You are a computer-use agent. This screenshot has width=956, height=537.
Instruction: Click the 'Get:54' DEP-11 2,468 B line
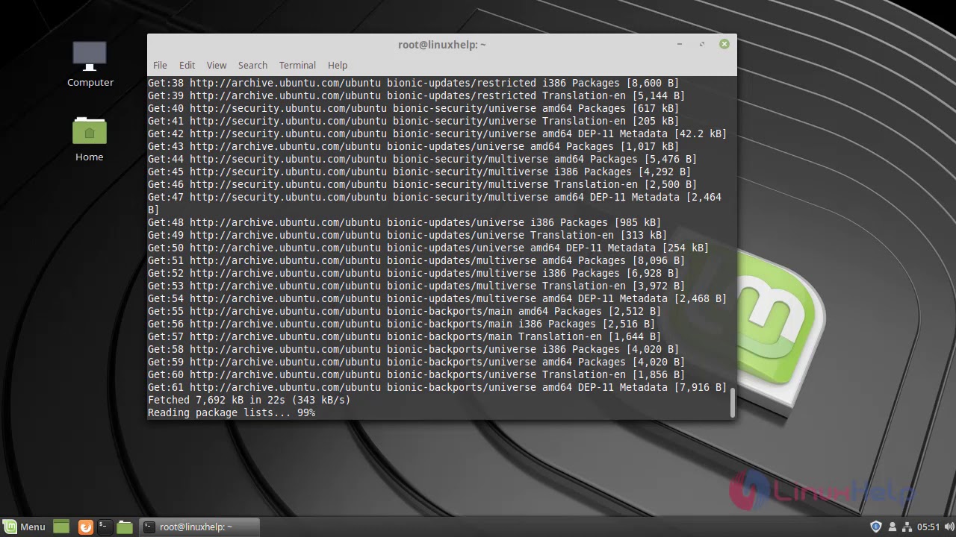pyautogui.click(x=437, y=298)
